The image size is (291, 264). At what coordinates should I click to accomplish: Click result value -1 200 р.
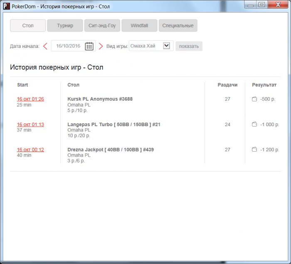coord(270,149)
